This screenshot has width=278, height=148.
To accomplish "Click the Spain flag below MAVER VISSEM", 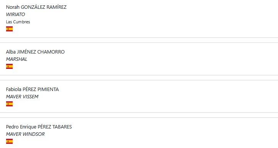I will coord(10,104).
